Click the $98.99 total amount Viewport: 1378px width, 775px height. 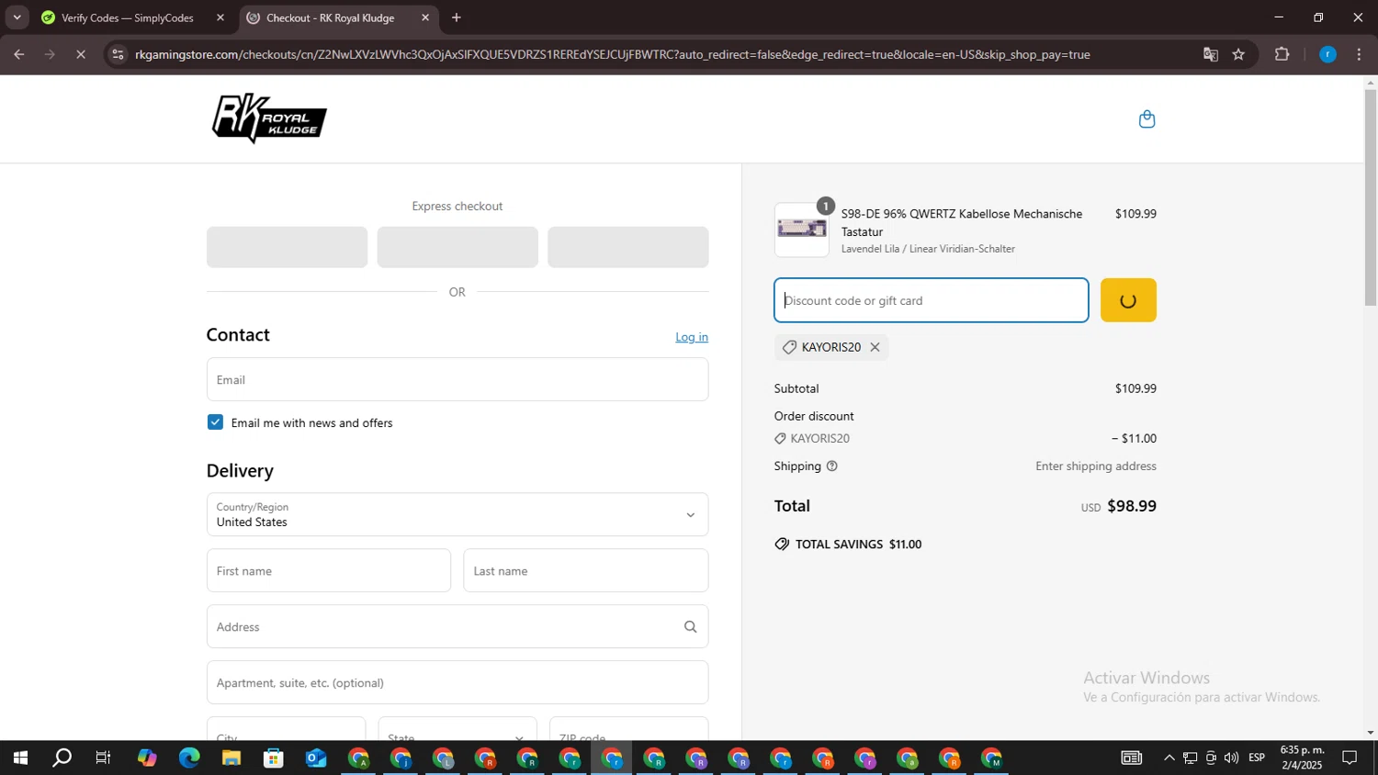1132,506
